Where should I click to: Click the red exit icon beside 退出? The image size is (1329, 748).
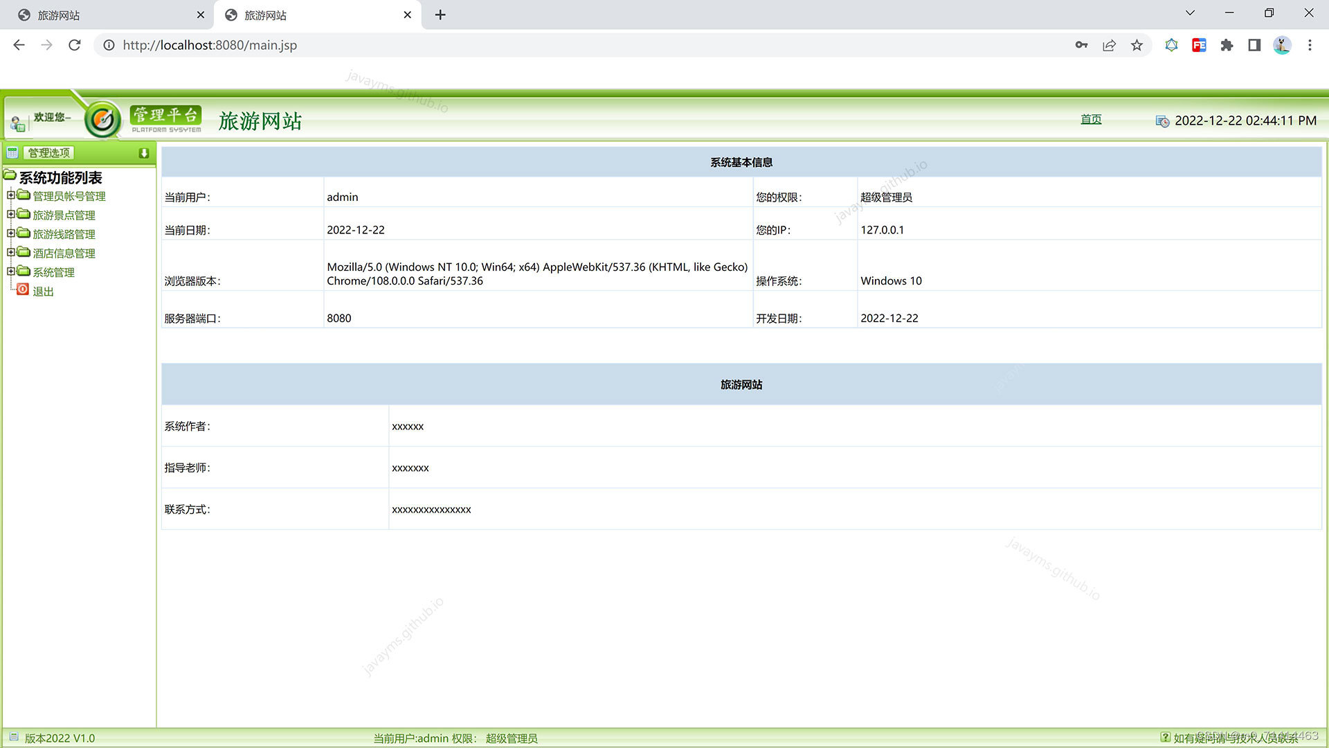coord(23,290)
